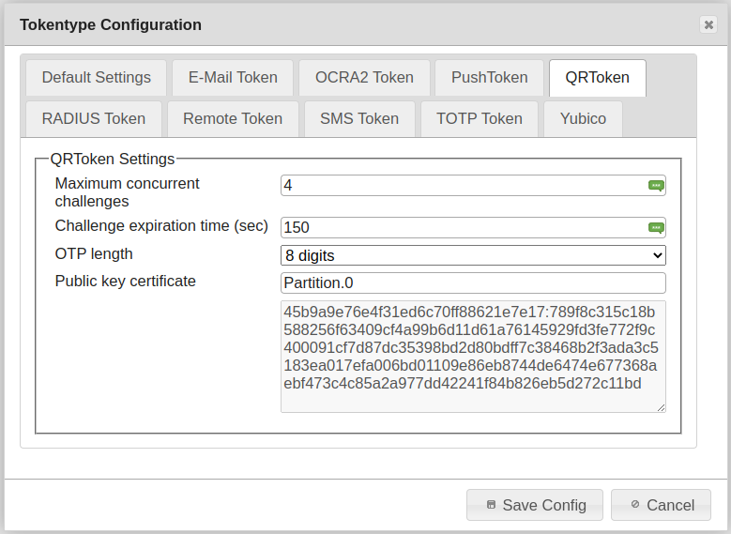Click the resize handle of certificate textarea
The image size is (731, 534).
pos(661,407)
